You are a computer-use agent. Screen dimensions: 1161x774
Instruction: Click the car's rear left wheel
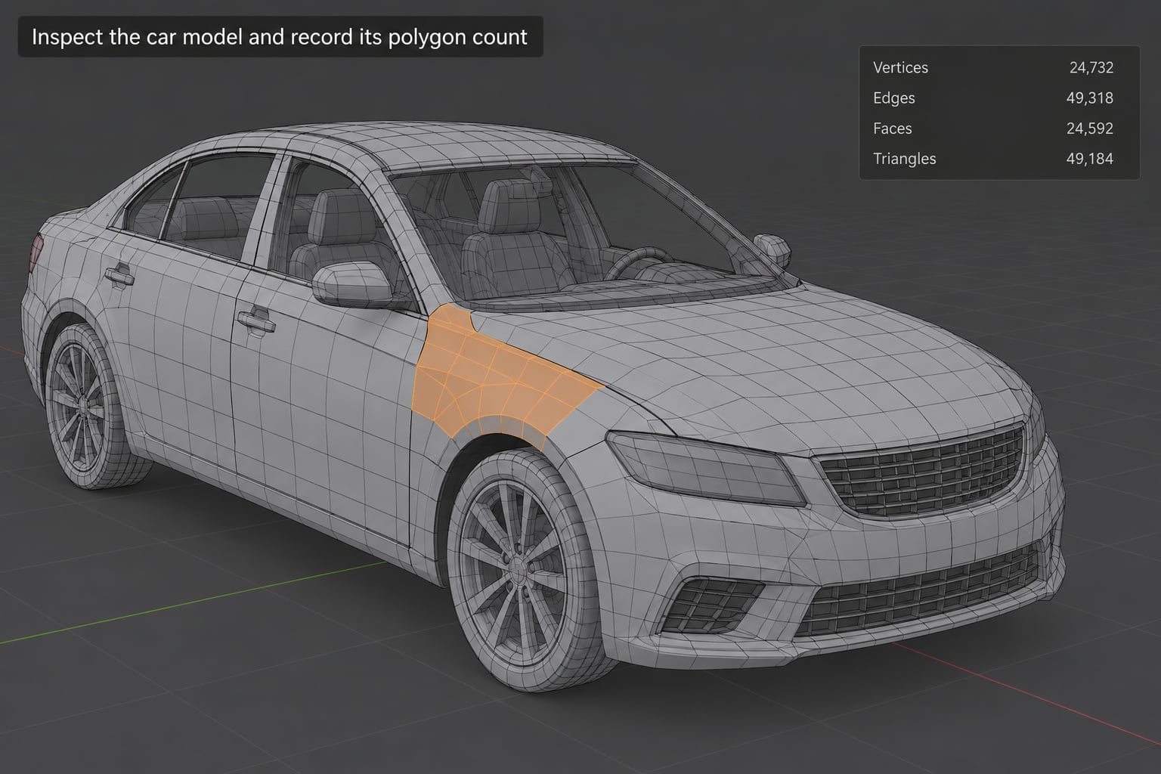point(83,404)
